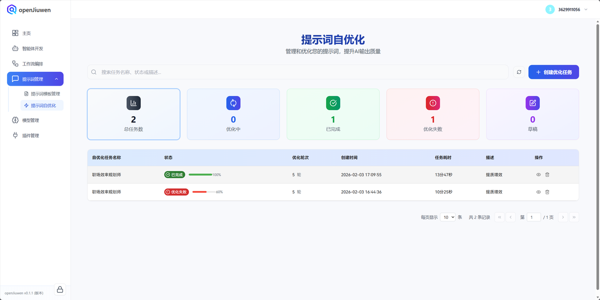
Task: Click the 100% green progress bar
Action: (x=200, y=175)
